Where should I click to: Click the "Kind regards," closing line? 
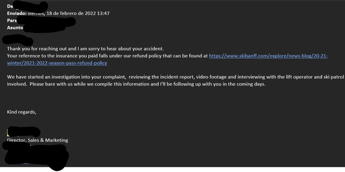22,112
